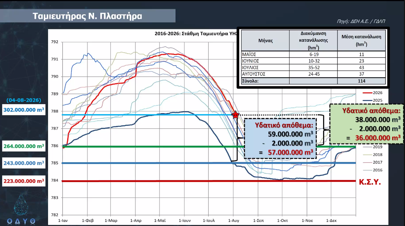Image resolution: width=405 pixels, height=226 pixels.
Task: Click the 1-Αυγ axis label
Action: (x=234, y=220)
